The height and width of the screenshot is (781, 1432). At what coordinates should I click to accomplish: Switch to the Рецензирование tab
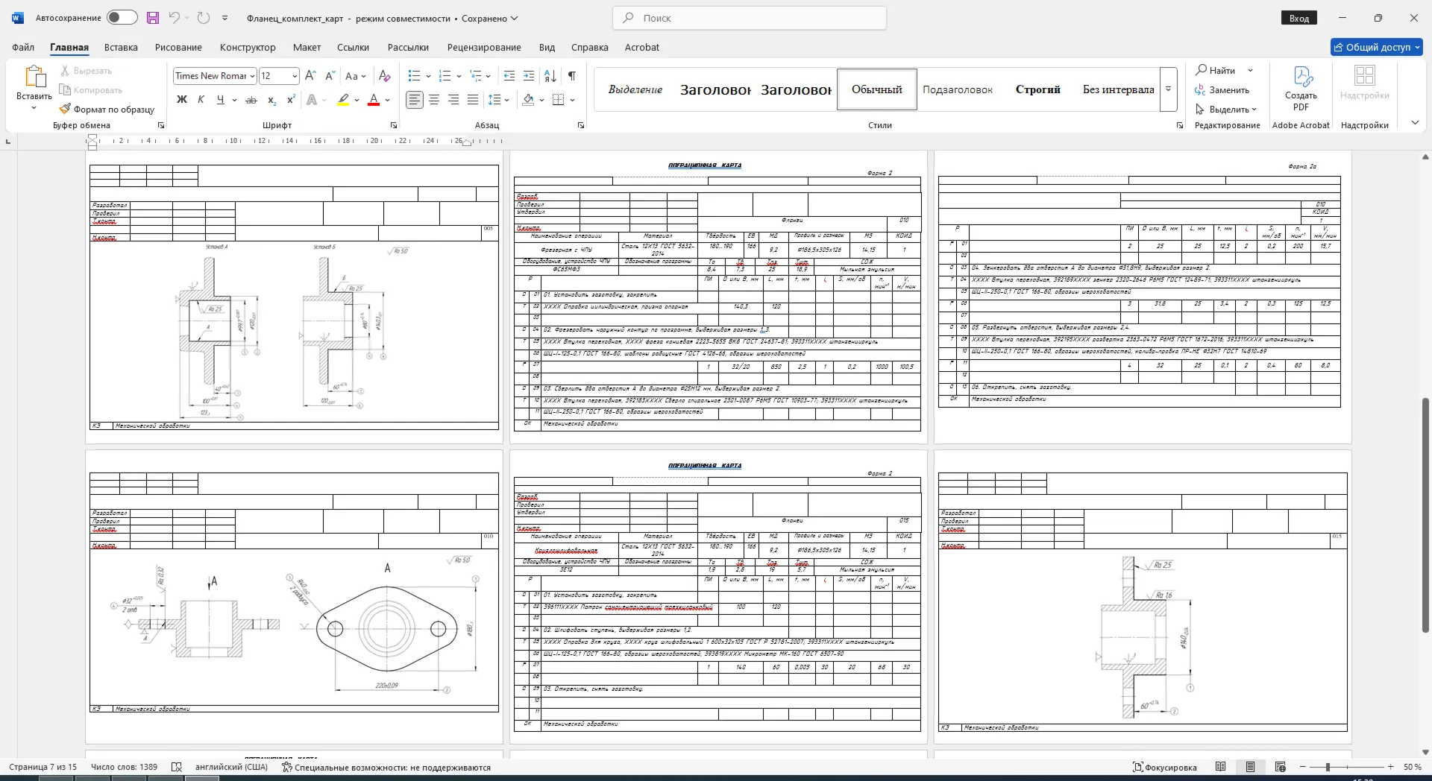(x=484, y=47)
